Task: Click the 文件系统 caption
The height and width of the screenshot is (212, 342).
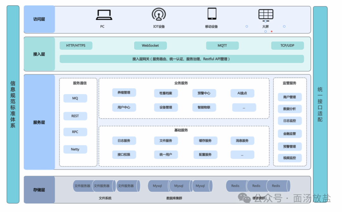Action: click(x=105, y=198)
